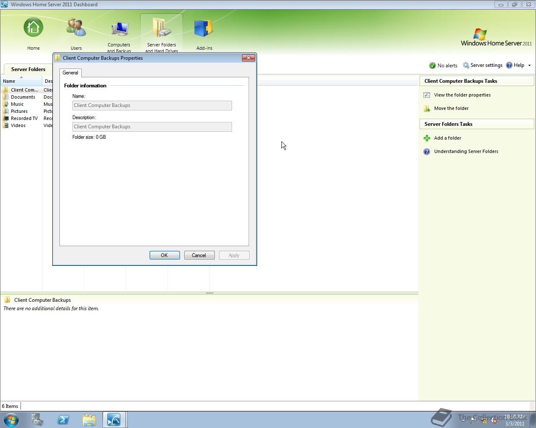Click View the folder properties link

click(x=462, y=95)
